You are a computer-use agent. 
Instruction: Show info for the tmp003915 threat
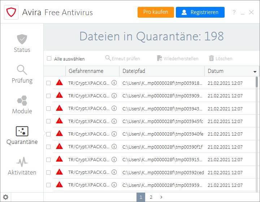(114, 159)
